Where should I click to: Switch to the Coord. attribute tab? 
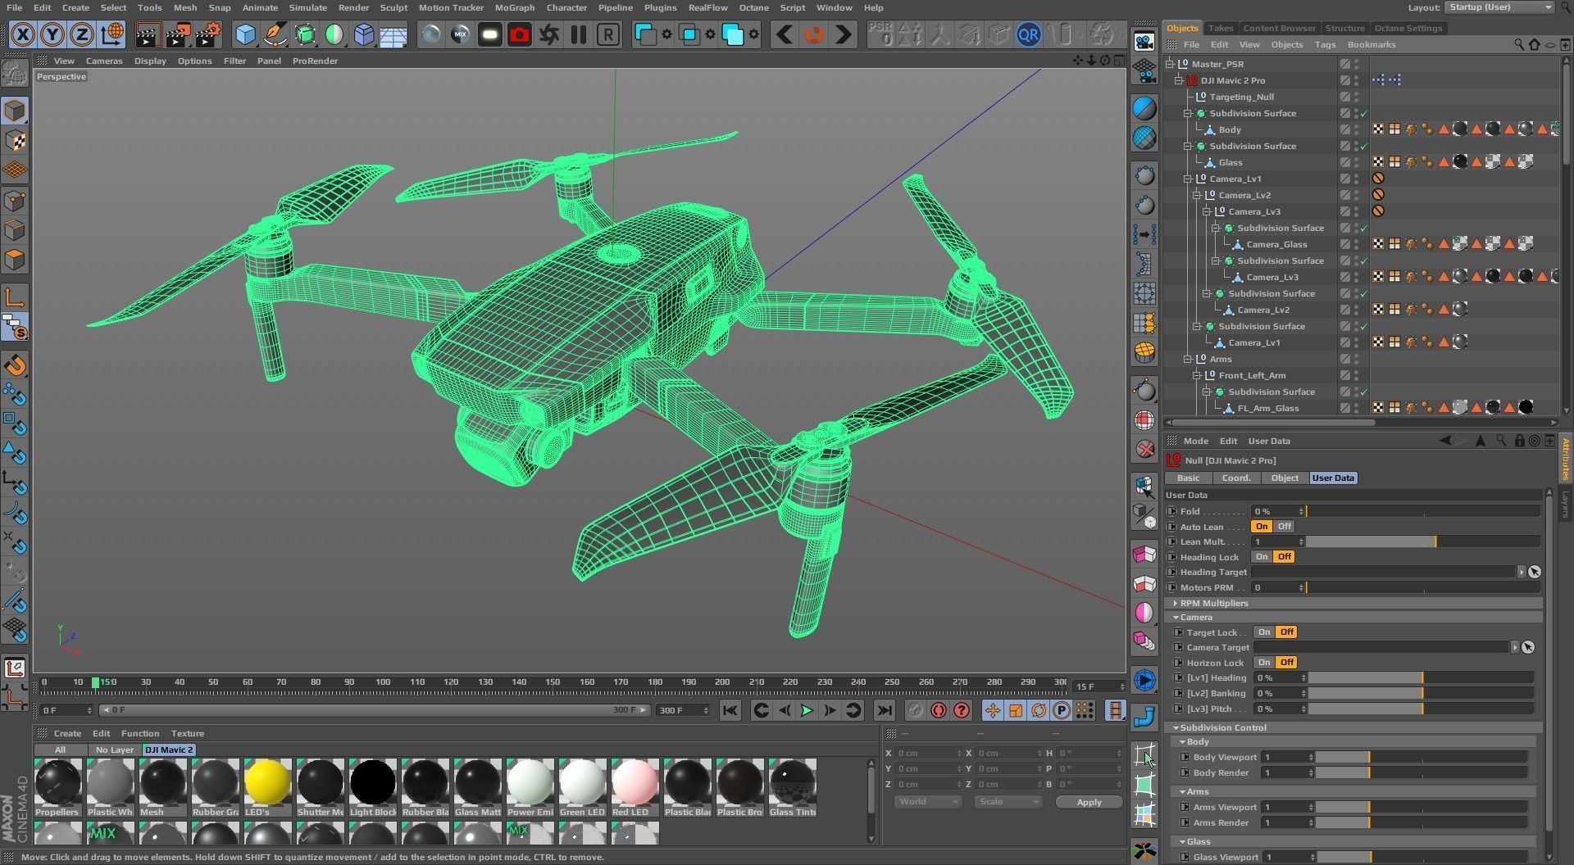point(1235,478)
